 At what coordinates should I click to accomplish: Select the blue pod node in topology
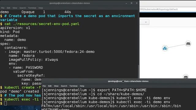point(165,48)
